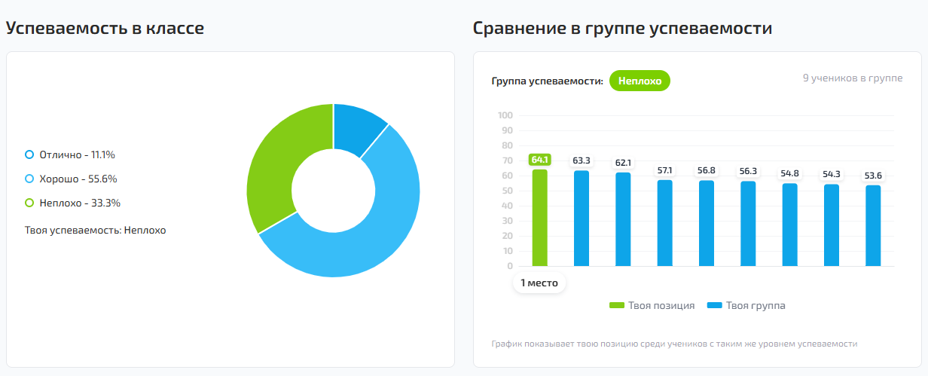Viewport: 928px width, 376px height.
Task: Click the bar showing 56.8
Action: point(707,224)
